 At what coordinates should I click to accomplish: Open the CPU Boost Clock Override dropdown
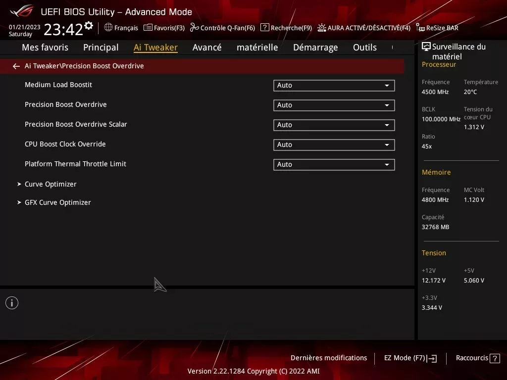(334, 144)
